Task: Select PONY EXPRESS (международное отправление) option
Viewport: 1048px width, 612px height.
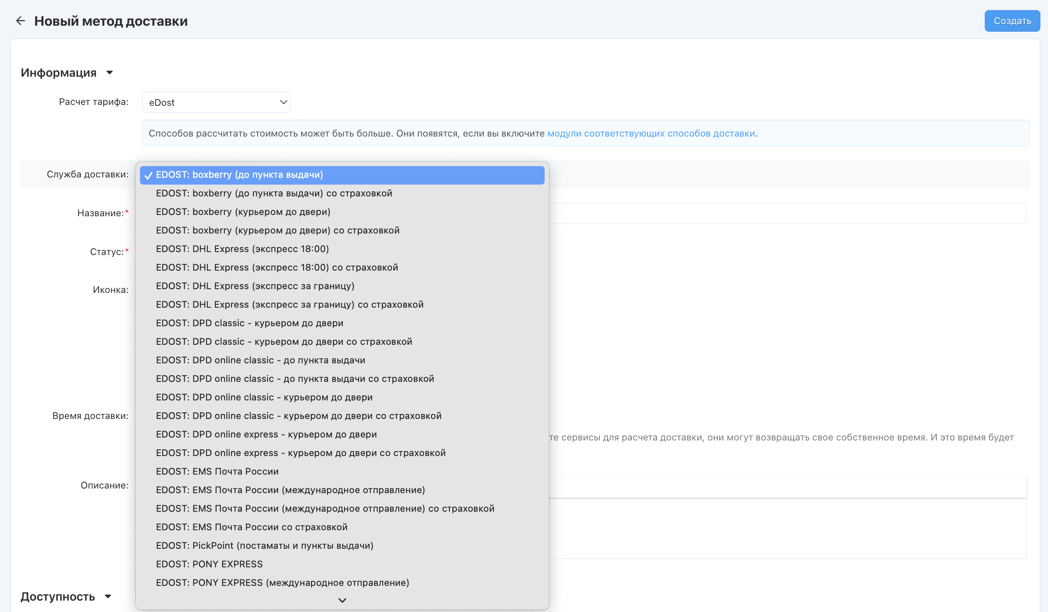Action: pyautogui.click(x=282, y=583)
